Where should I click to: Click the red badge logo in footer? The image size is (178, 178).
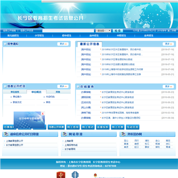(61, 175)
